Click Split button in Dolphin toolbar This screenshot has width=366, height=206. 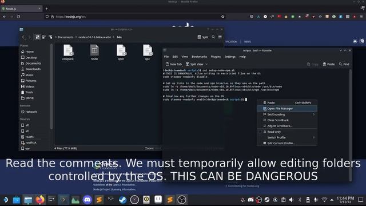point(202,37)
